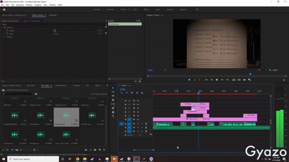Open the Metadata tab
Viewport: 289px width, 162px height.
(53, 15)
